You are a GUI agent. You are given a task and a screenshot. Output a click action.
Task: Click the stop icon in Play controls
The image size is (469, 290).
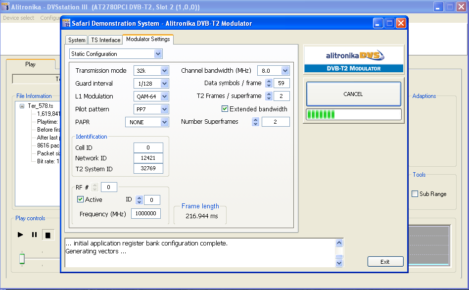[48, 235]
